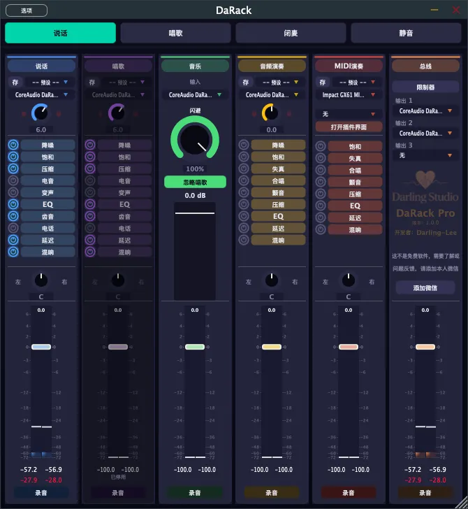The image size is (468, 509).
Task: Open the Impact GX61 MIDI device dropdown
Action: pyautogui.click(x=349, y=95)
